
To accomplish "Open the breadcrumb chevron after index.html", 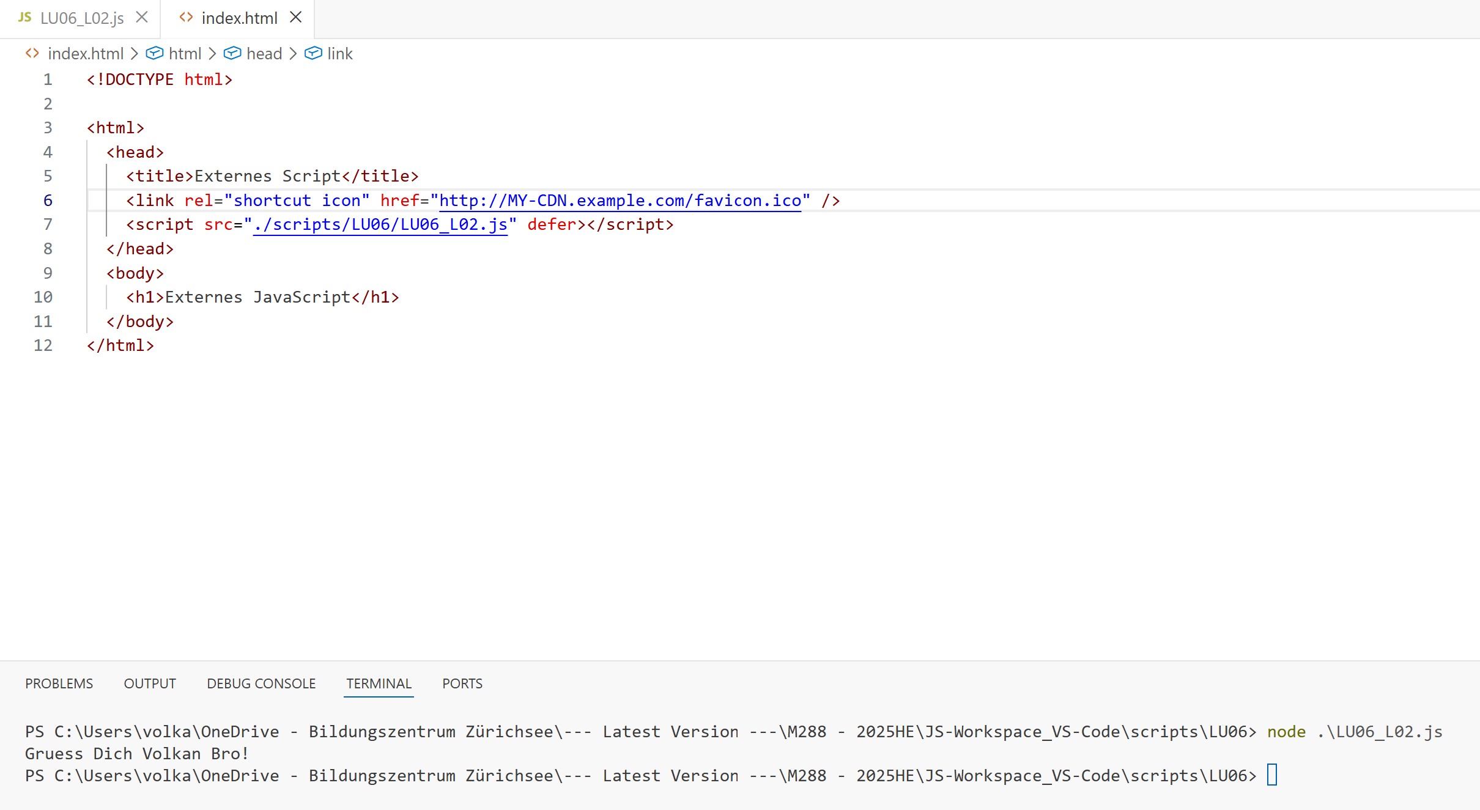I will [135, 54].
